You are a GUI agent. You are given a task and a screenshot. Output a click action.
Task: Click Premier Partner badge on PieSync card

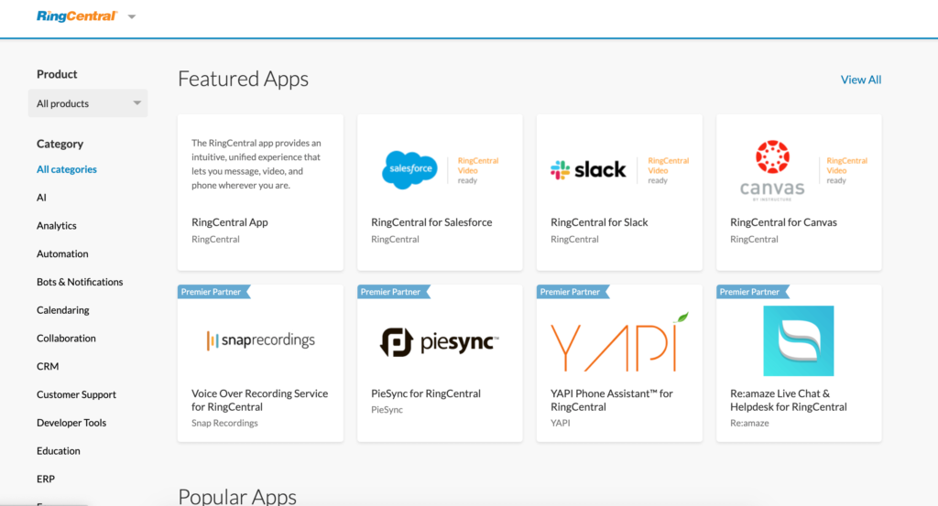click(x=392, y=292)
